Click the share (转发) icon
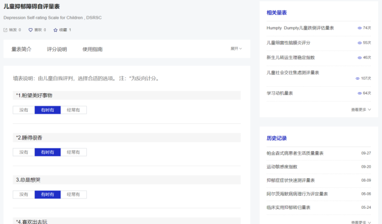This screenshot has width=382, height=224. [x=5, y=30]
